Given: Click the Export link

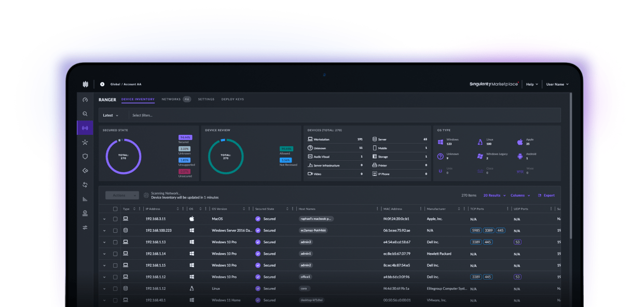Looking at the screenshot, I should (x=546, y=196).
